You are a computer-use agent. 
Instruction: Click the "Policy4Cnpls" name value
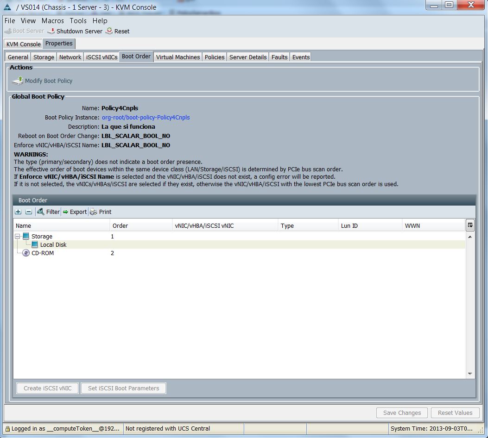120,108
